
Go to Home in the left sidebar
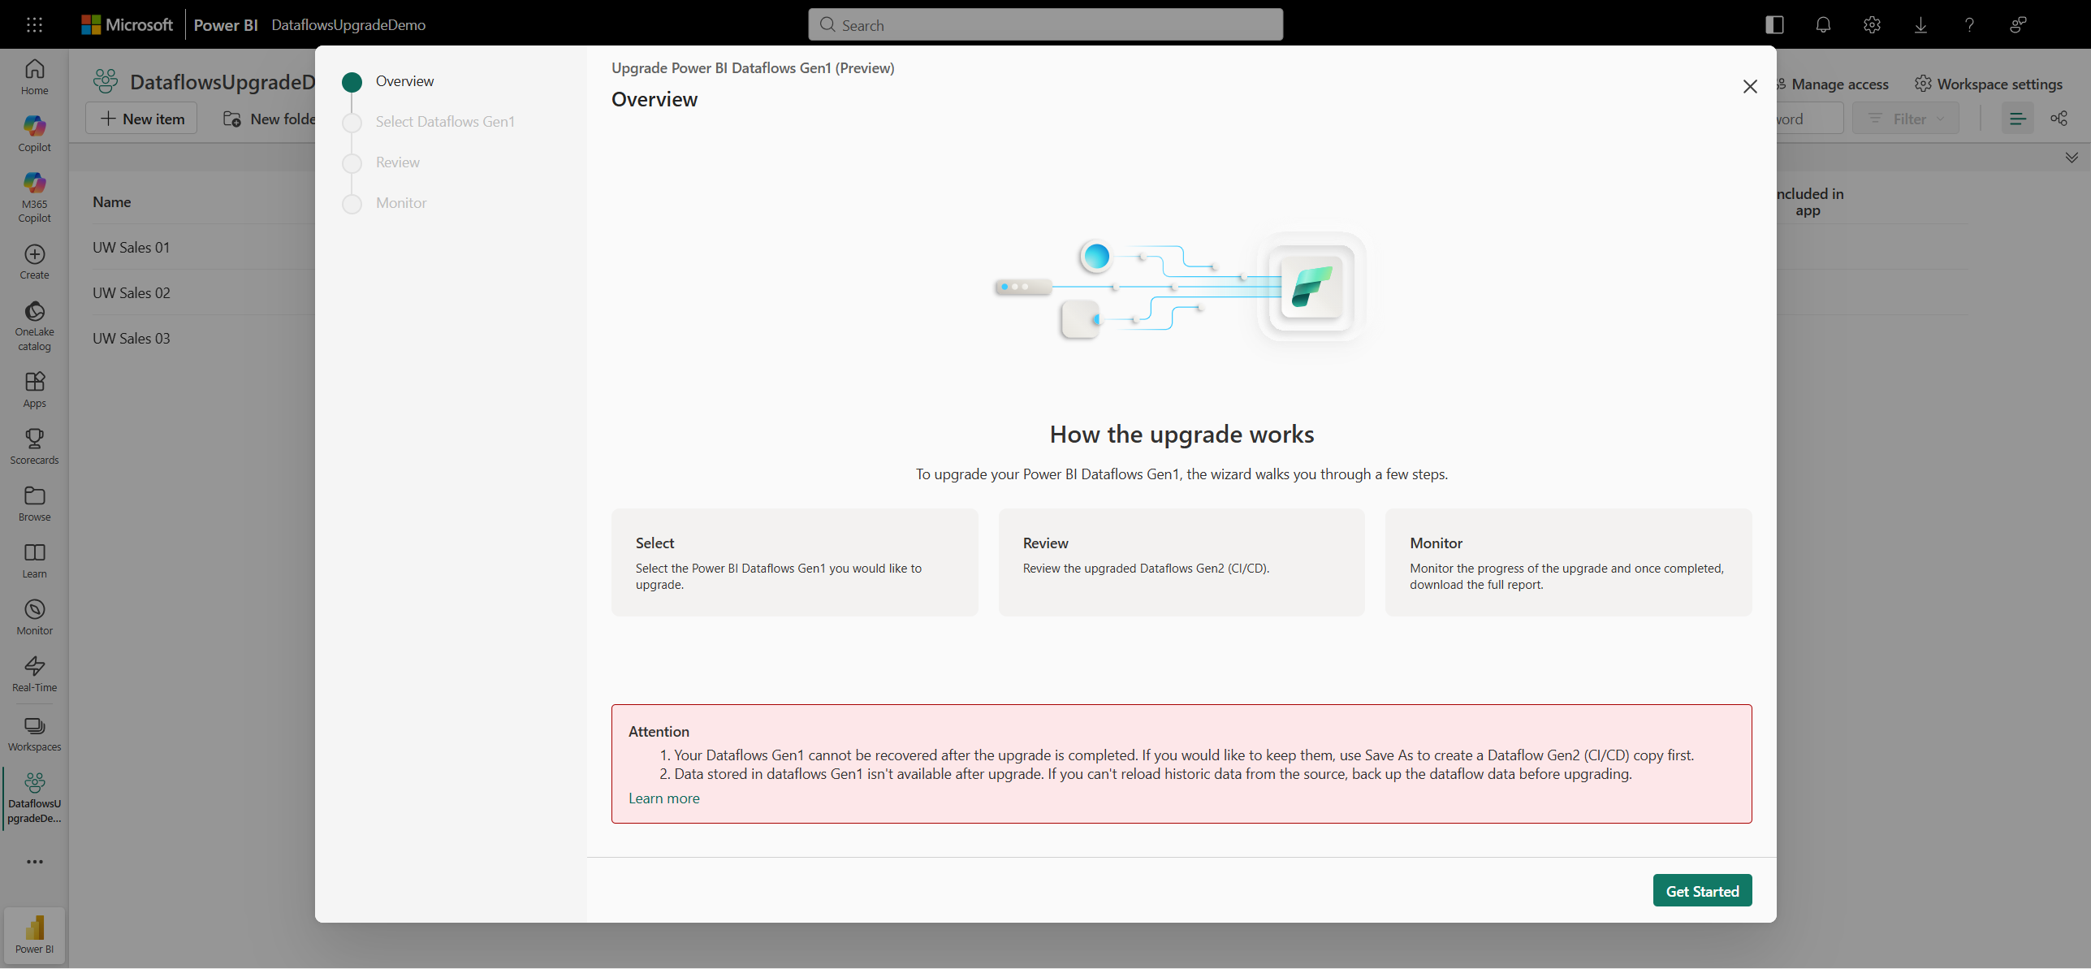pos(34,77)
